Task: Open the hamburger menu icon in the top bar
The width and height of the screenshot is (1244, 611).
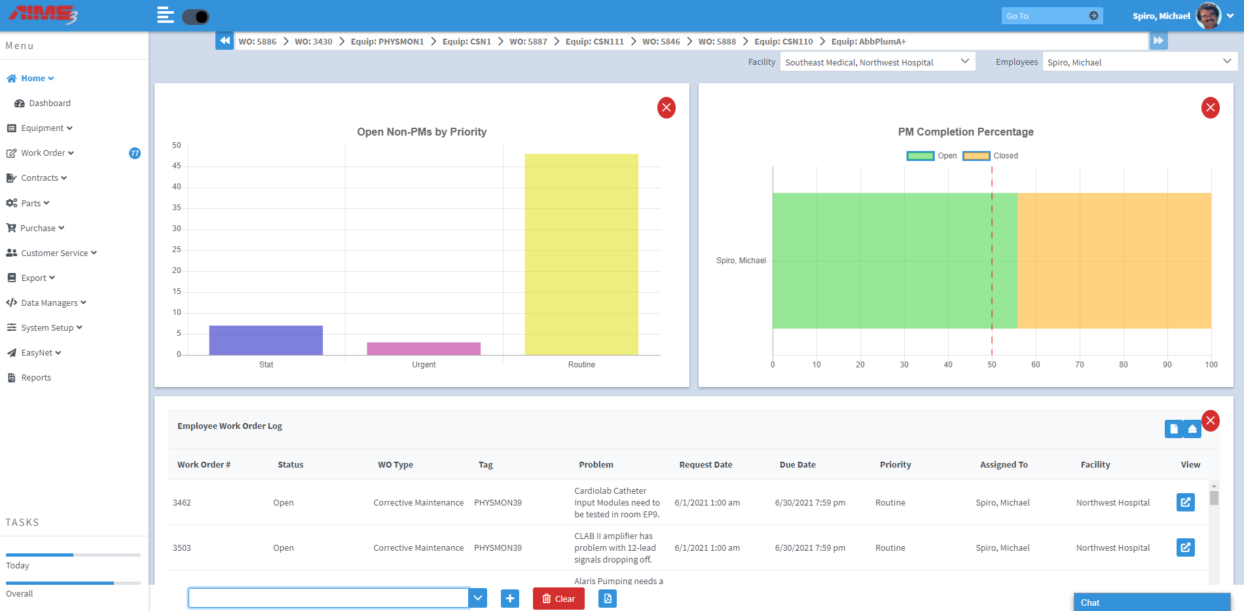Action: click(x=165, y=14)
